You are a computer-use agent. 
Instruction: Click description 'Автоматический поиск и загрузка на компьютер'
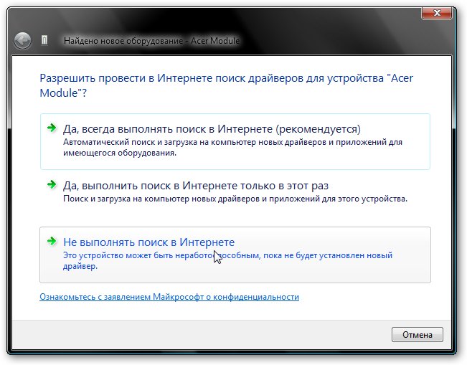232,148
